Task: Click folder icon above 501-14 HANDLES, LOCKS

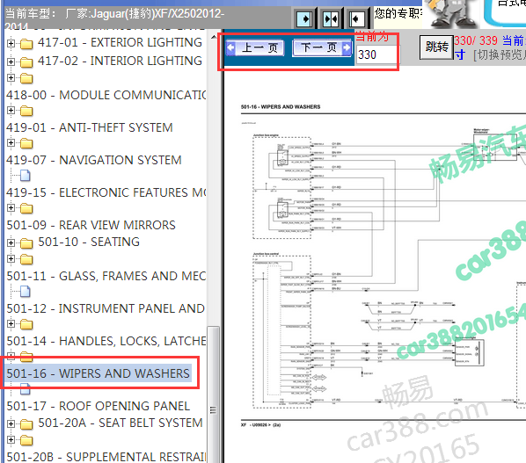Action: point(26,324)
